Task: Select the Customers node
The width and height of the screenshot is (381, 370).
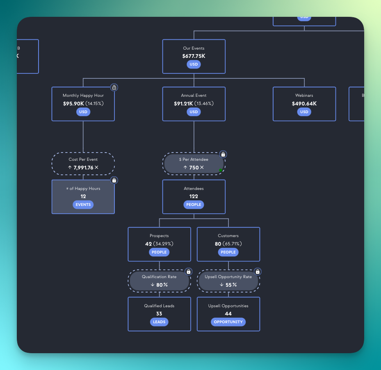Action: (x=228, y=244)
